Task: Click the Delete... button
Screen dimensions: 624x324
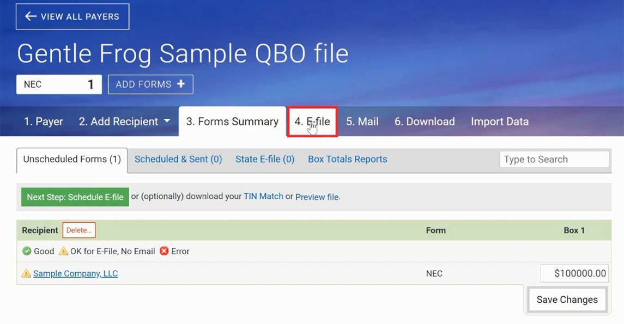Action: click(x=79, y=230)
